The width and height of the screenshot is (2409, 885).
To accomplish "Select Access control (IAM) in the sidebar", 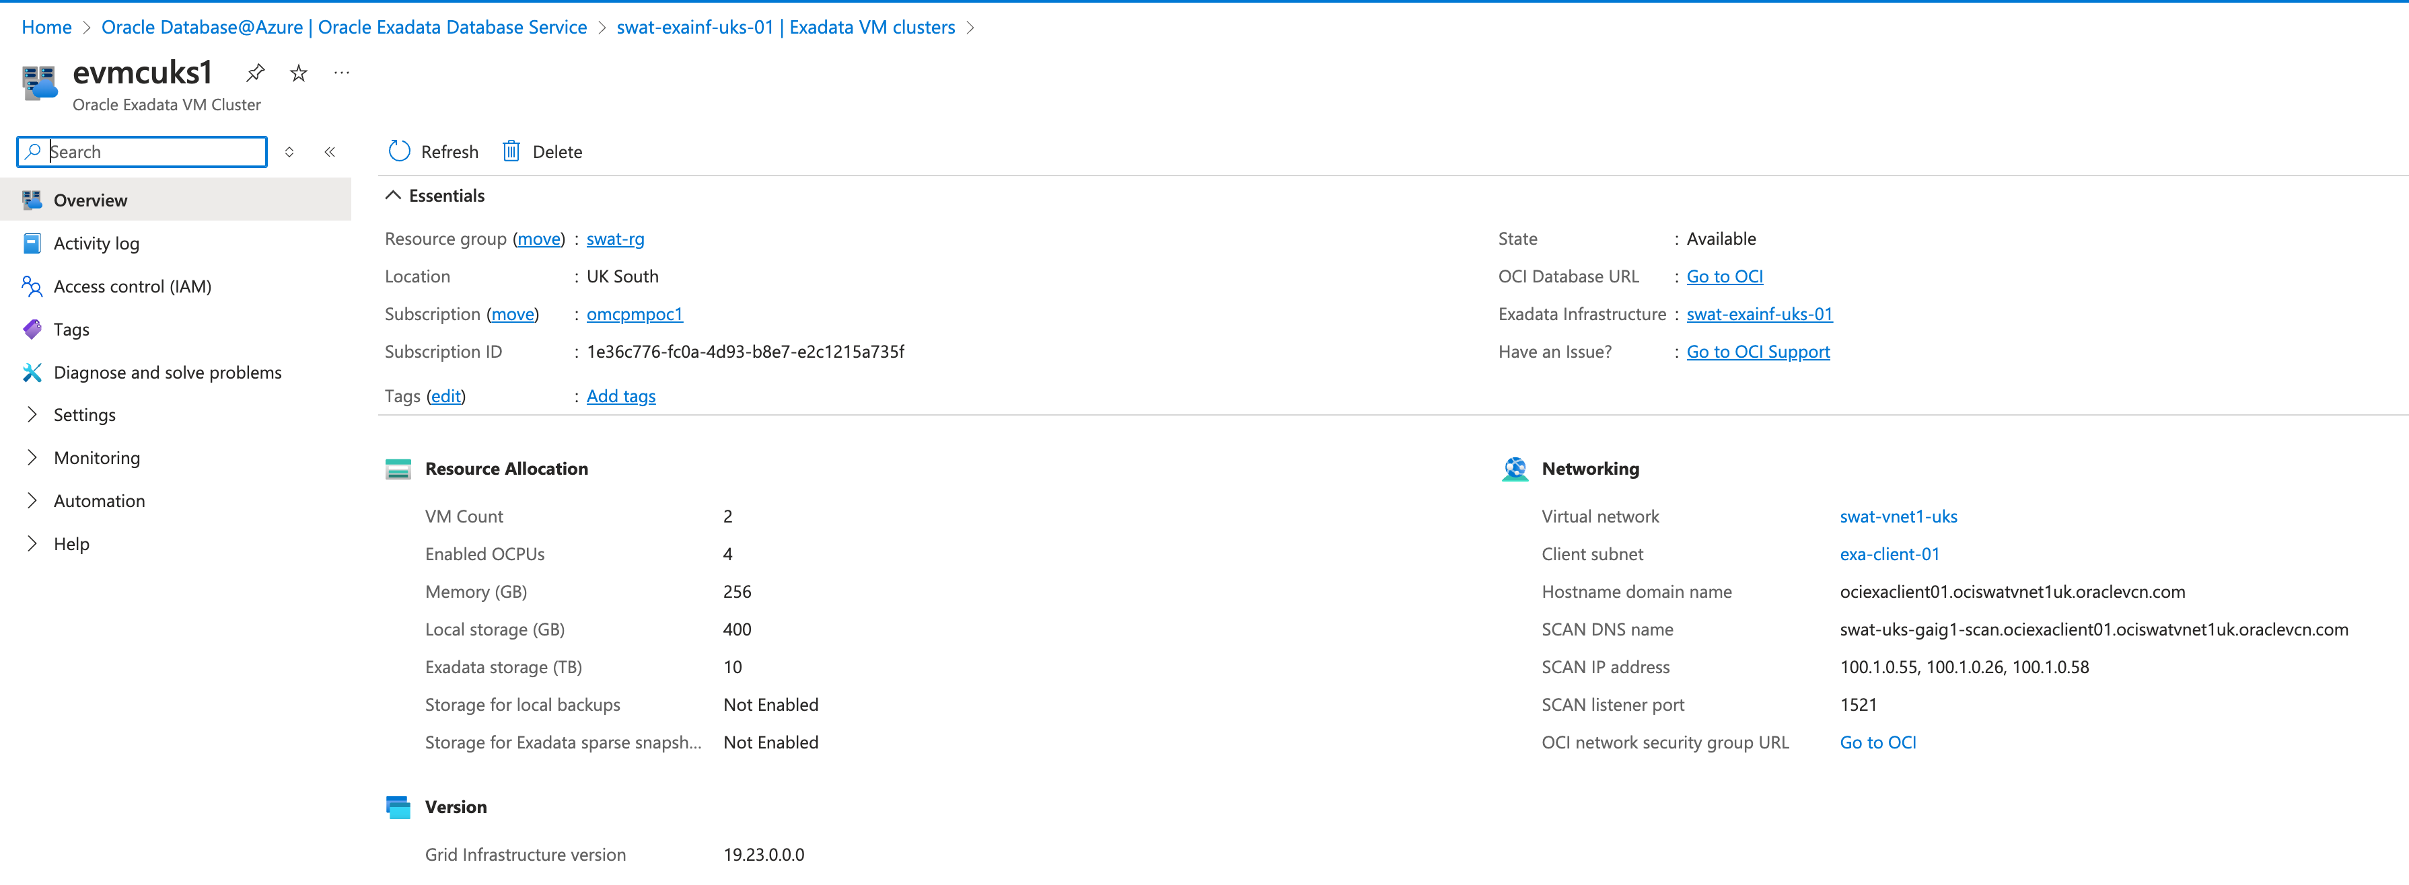I will click(132, 286).
